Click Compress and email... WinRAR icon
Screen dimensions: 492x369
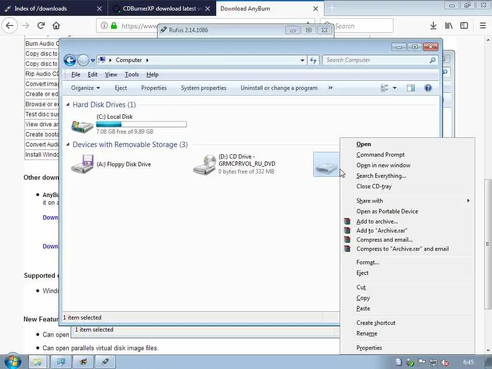pos(347,239)
